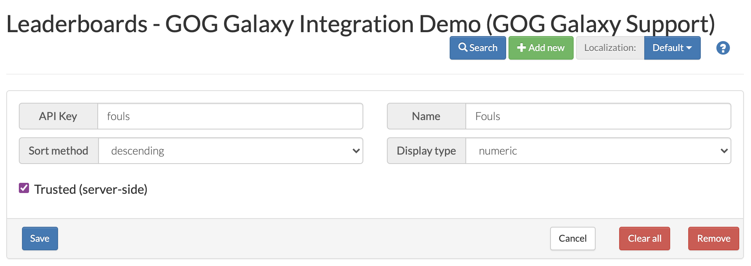Open the Default localization dropdown

coord(672,48)
